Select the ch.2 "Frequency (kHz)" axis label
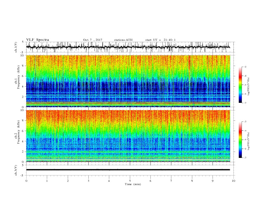The height and width of the screenshot is (203, 263). point(18,132)
